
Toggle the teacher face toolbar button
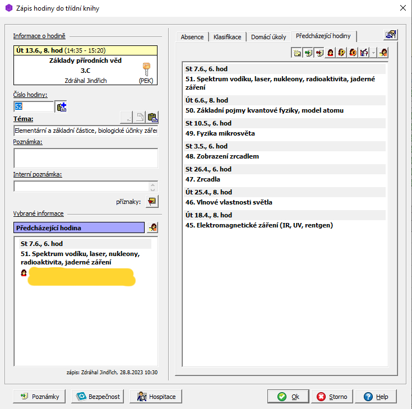pos(330,53)
